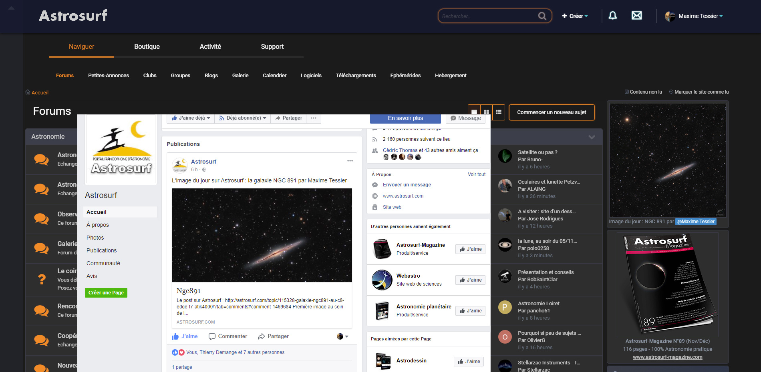Screen dimensions: 761x372
Task: Click the Astronomie Loiret author avatar P
Action: [x=505, y=307]
